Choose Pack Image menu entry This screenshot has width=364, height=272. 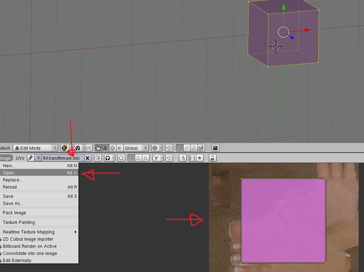tap(39, 212)
